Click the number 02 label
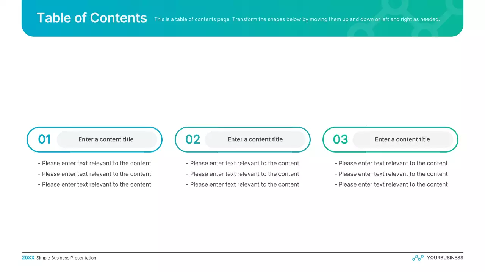The width and height of the screenshot is (485, 272). [x=192, y=139]
